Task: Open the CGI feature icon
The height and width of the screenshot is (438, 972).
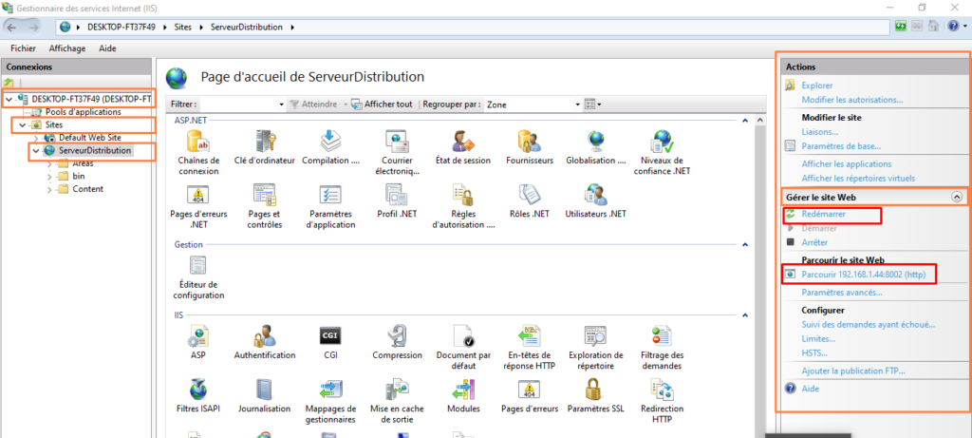Action: coord(330,335)
